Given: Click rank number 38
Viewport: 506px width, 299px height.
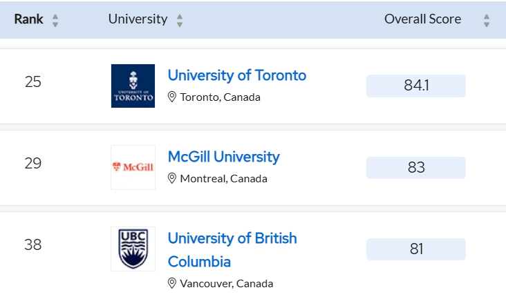Looking at the screenshot, I should pyautogui.click(x=33, y=245).
